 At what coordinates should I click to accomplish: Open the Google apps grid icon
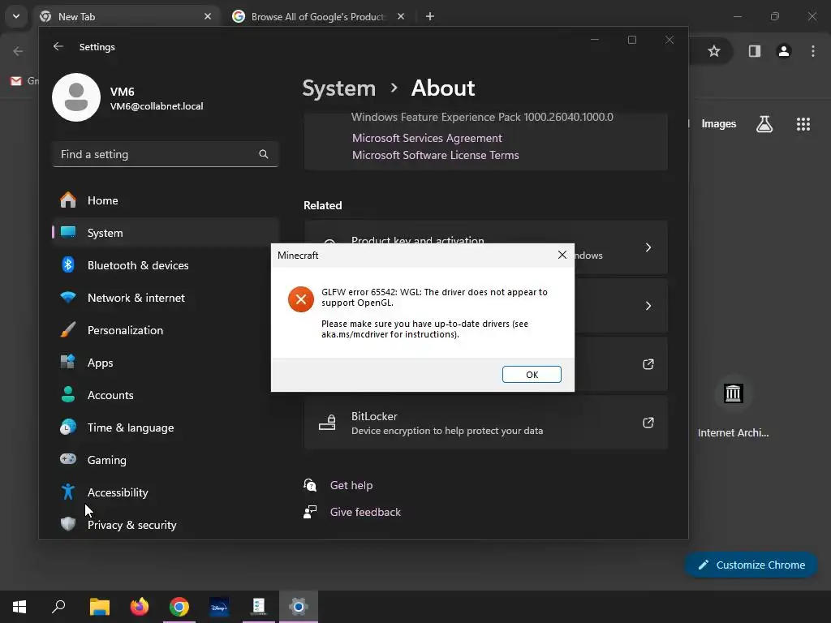[803, 124]
